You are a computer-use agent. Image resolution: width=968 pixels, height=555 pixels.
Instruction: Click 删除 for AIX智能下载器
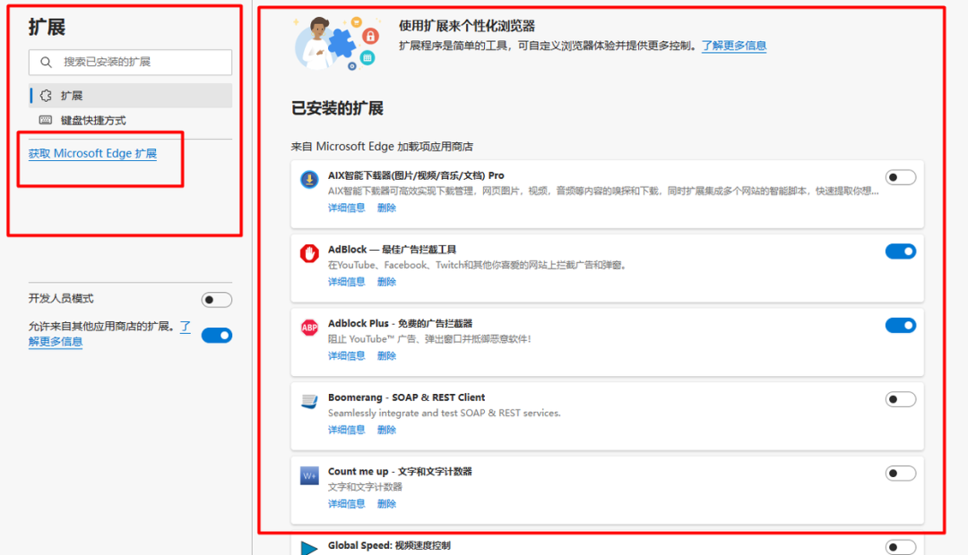click(x=386, y=208)
